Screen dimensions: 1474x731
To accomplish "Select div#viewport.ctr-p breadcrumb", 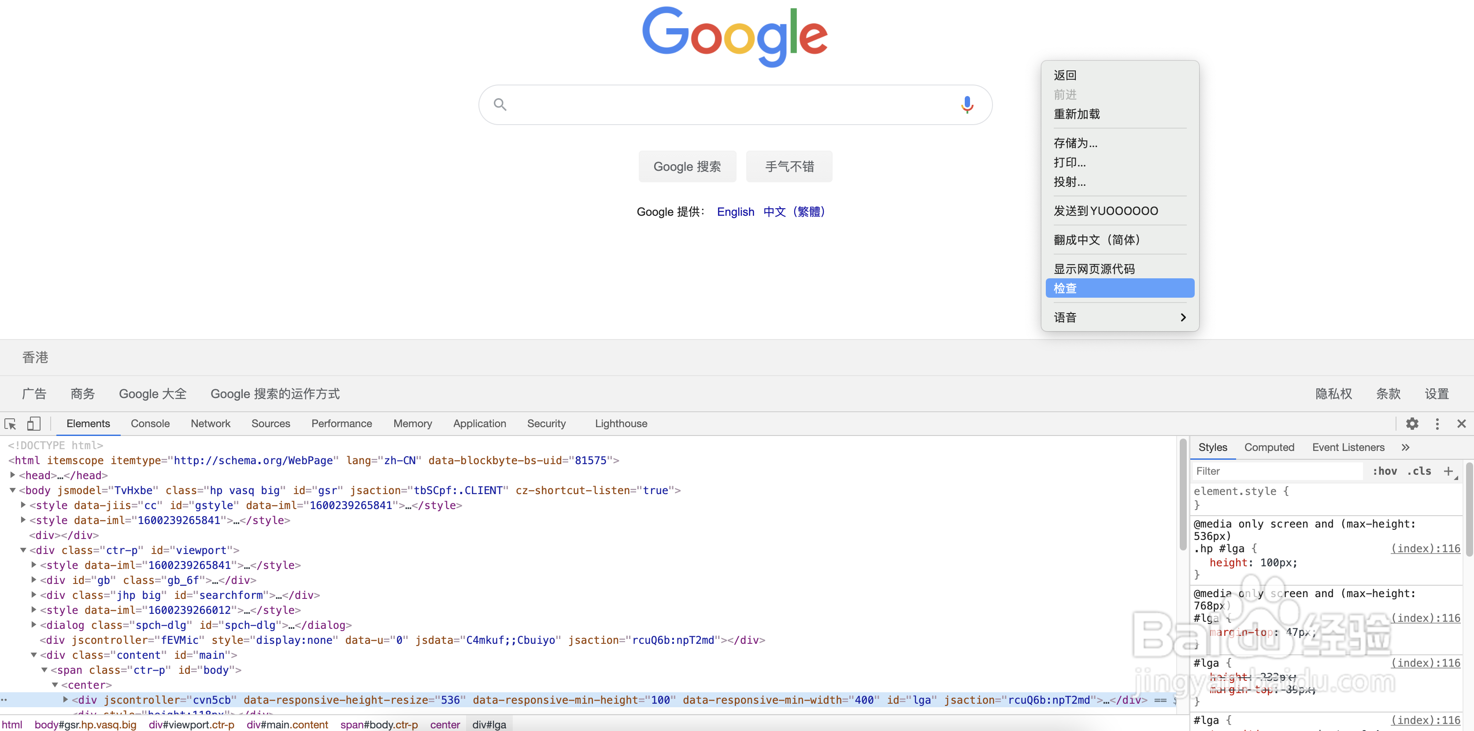I will [x=192, y=725].
